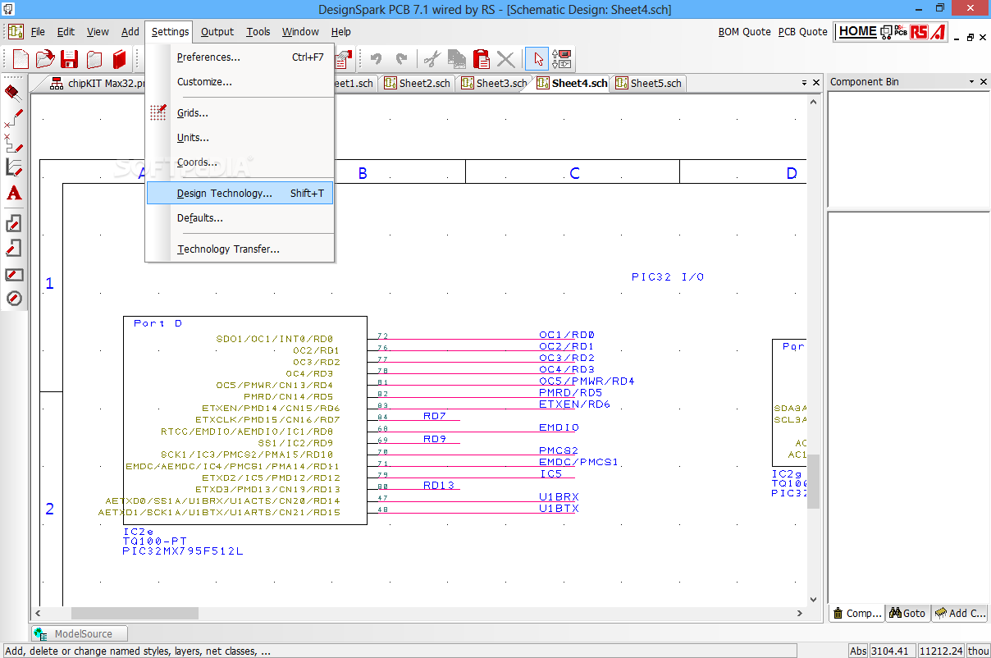Open the Output menu
Viewport: 991px width, 658px height.
click(217, 32)
